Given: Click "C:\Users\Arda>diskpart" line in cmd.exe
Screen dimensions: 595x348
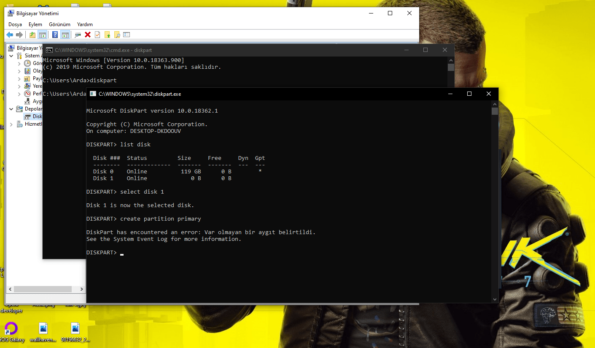Looking at the screenshot, I should [x=80, y=81].
